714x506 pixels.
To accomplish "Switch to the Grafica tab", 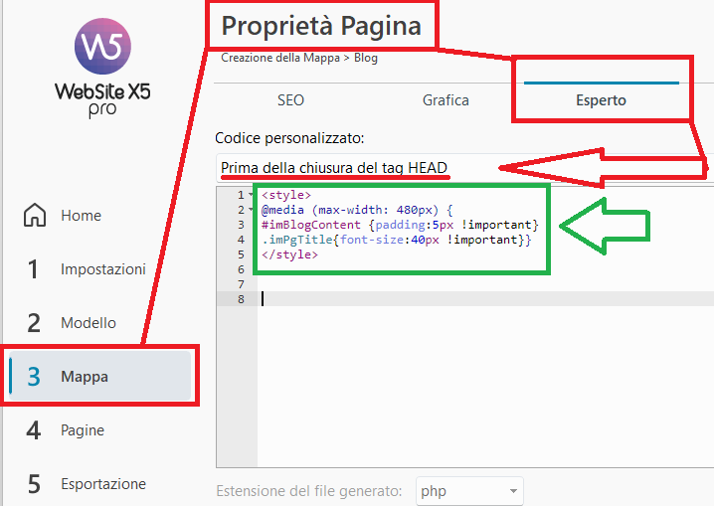I will coord(446,100).
